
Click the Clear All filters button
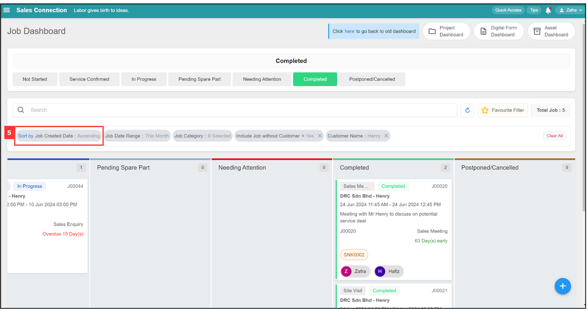(555, 136)
